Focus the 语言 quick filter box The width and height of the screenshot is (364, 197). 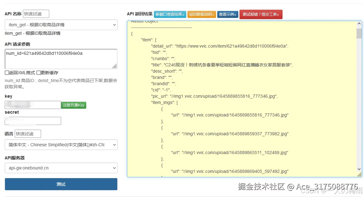coord(28,133)
